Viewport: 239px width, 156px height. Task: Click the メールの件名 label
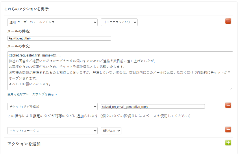19,31
